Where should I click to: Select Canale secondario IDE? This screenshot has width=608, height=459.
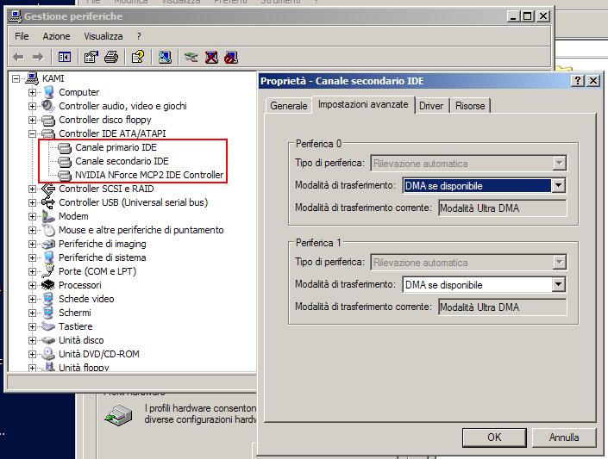coord(122,161)
